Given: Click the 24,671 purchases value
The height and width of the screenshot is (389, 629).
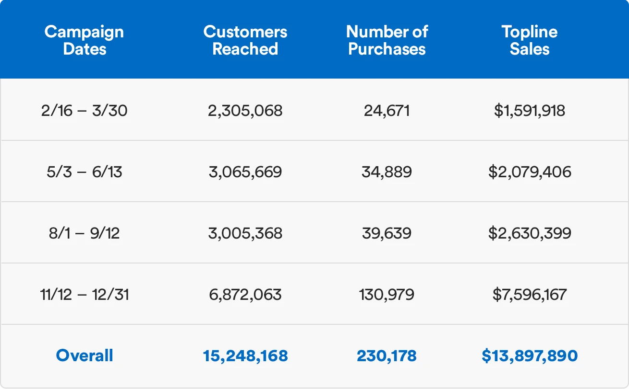Looking at the screenshot, I should [x=387, y=111].
